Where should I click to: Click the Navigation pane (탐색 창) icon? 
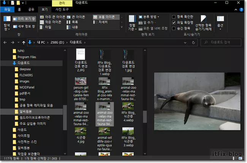[7, 19]
